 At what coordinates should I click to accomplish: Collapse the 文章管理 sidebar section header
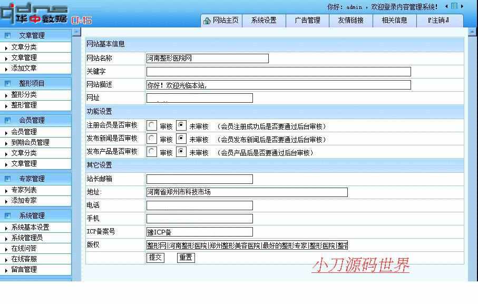pos(36,35)
